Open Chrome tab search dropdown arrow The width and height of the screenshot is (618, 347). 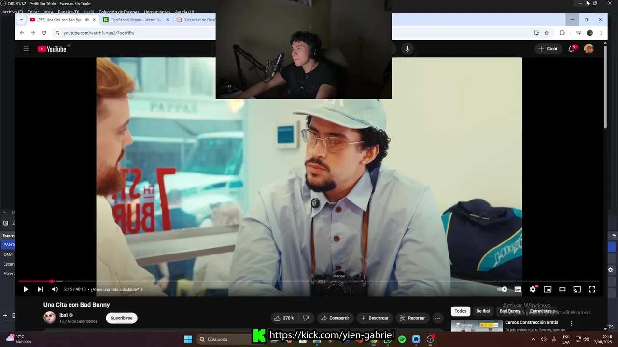click(x=21, y=20)
